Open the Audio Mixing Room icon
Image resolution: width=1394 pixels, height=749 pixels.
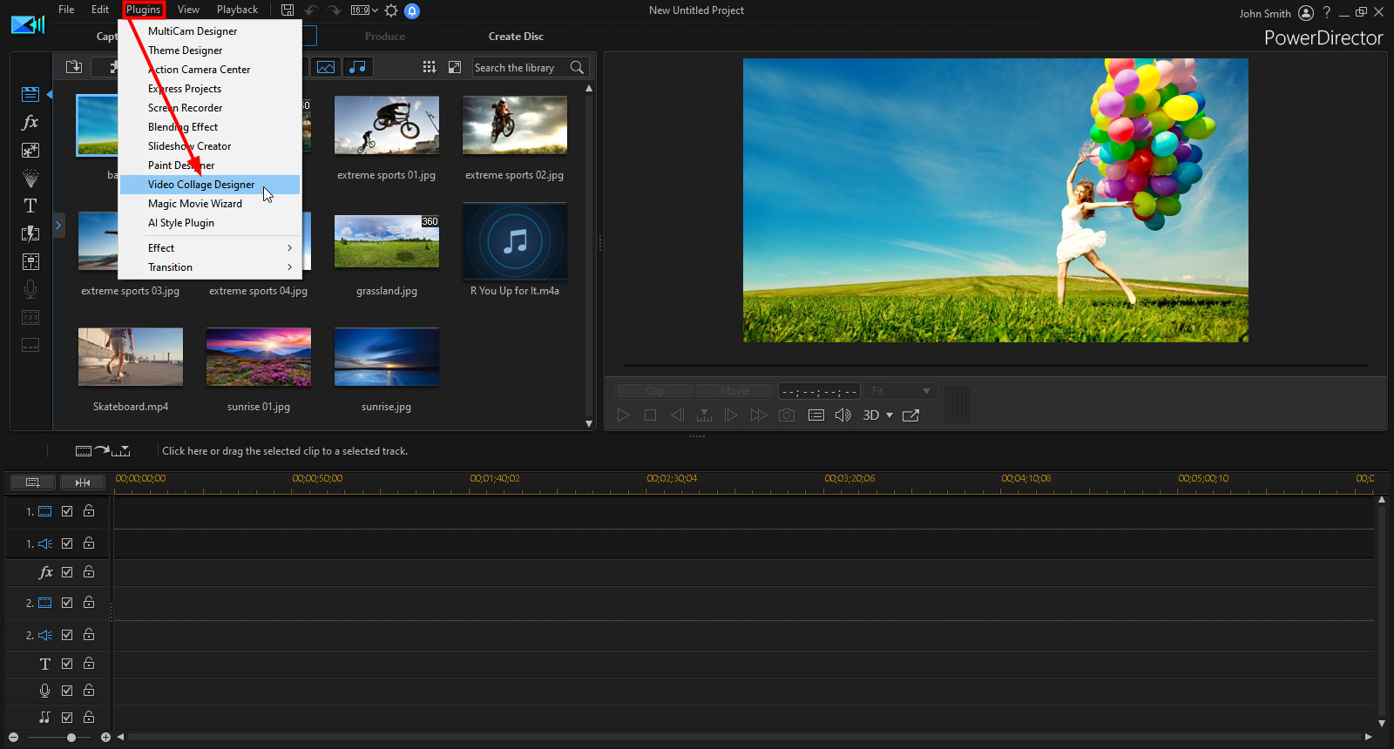[x=30, y=261]
